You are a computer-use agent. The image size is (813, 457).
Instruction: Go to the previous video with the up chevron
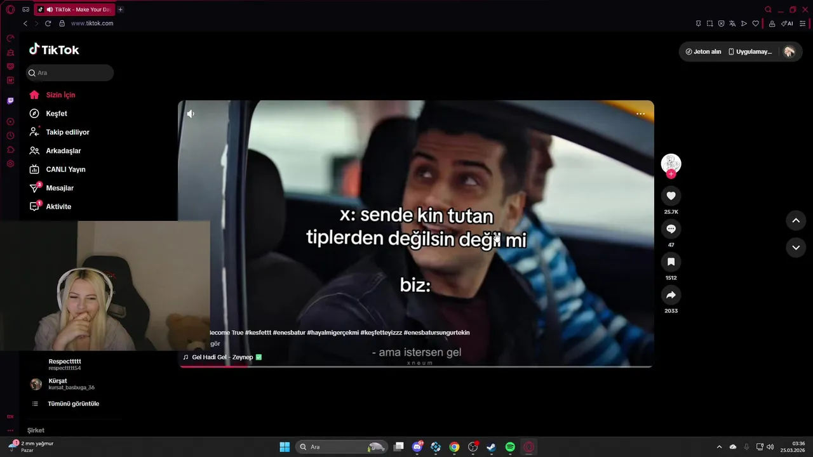pos(796,220)
